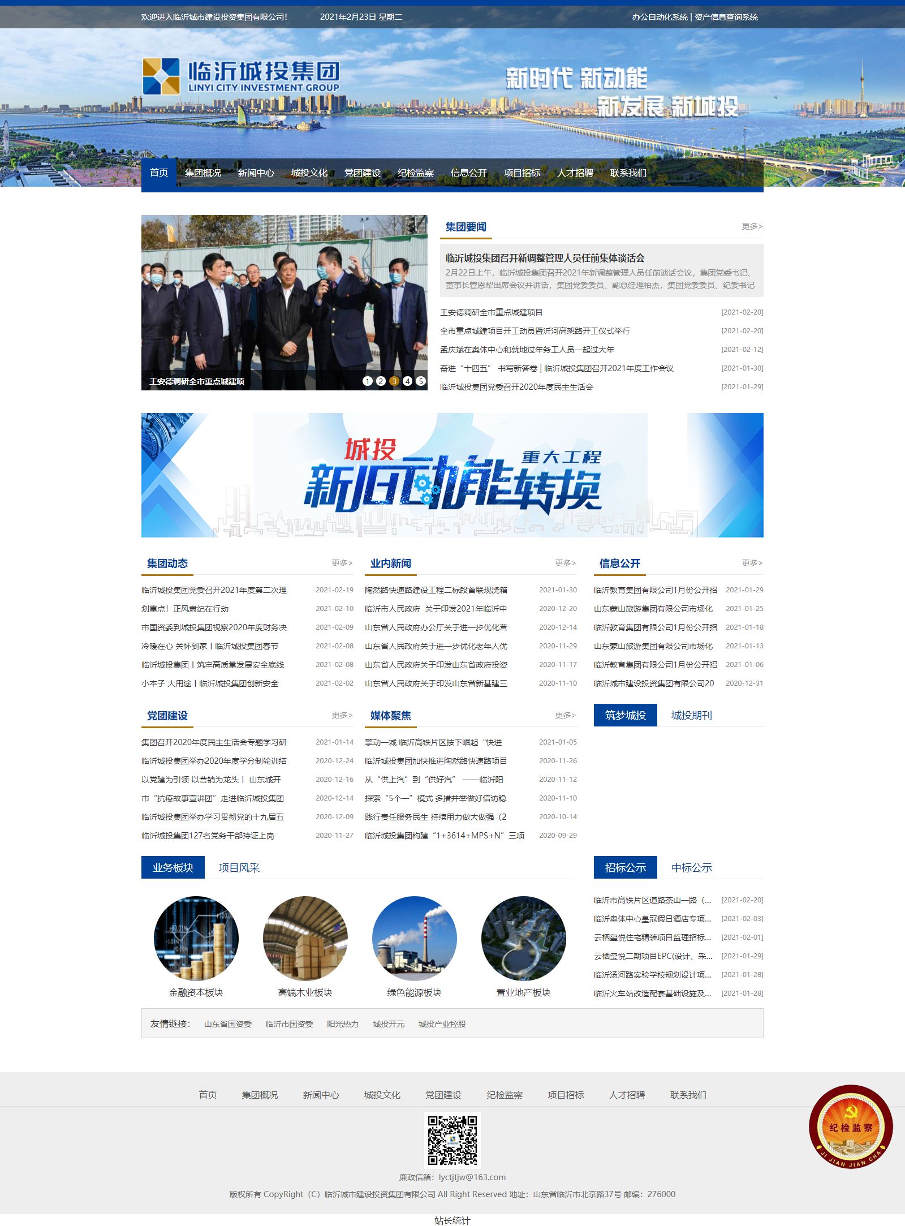Click the main news carousel photo
Viewport: 905px width, 1226px height.
[x=285, y=303]
